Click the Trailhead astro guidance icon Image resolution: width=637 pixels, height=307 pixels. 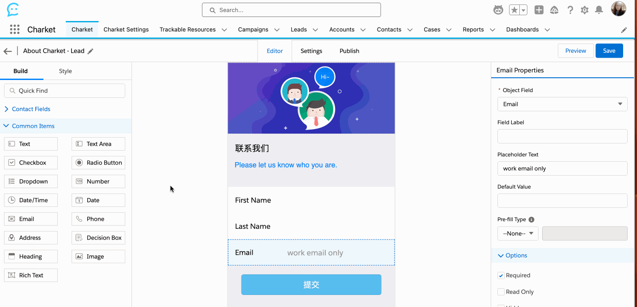[498, 10]
